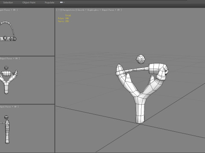Viewport: 205px width, 153px height.
Task: Select the sphere above the slingshot
Action: pyautogui.click(x=141, y=59)
